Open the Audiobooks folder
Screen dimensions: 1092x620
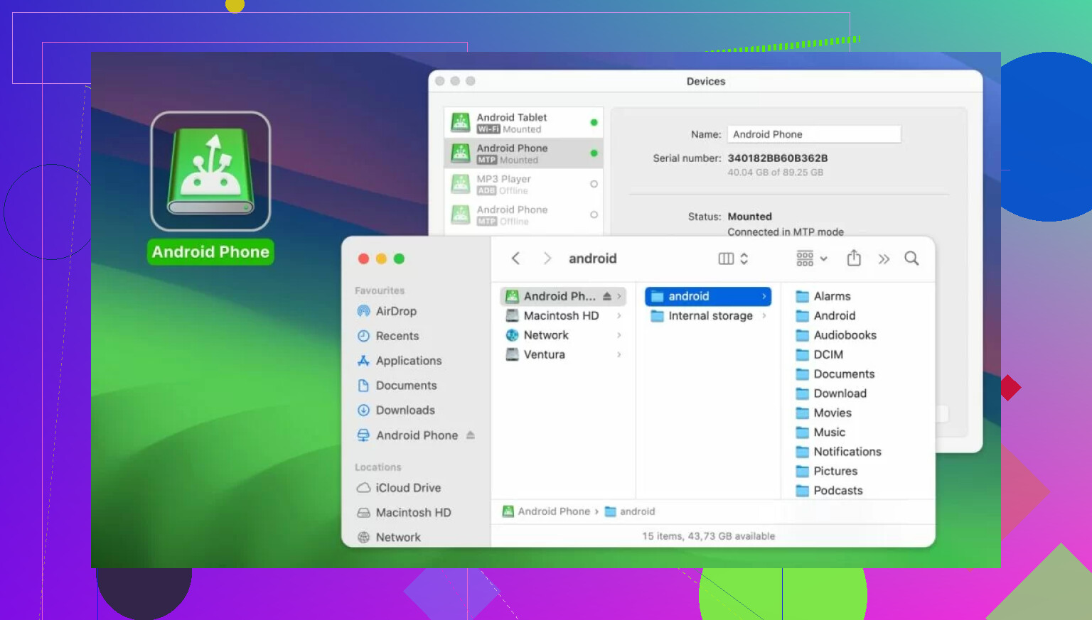tap(836, 335)
